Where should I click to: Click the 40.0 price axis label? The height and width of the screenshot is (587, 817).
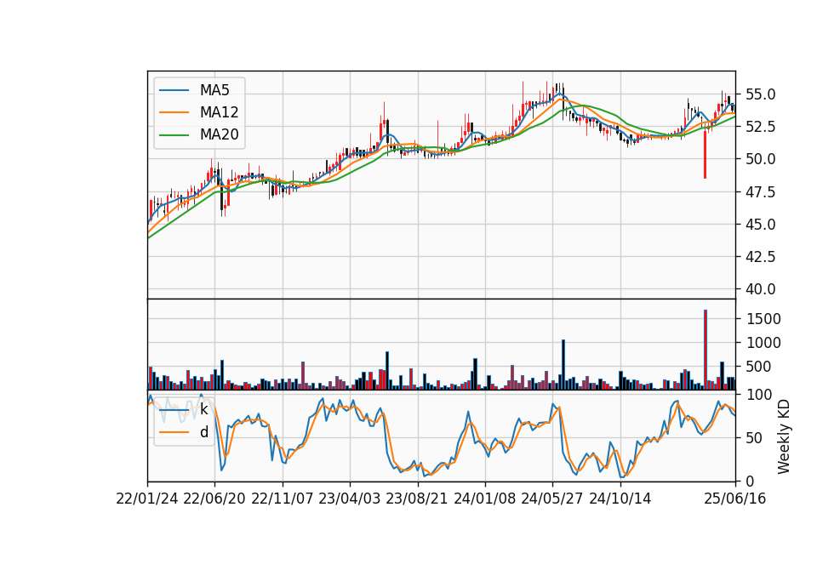point(760,288)
